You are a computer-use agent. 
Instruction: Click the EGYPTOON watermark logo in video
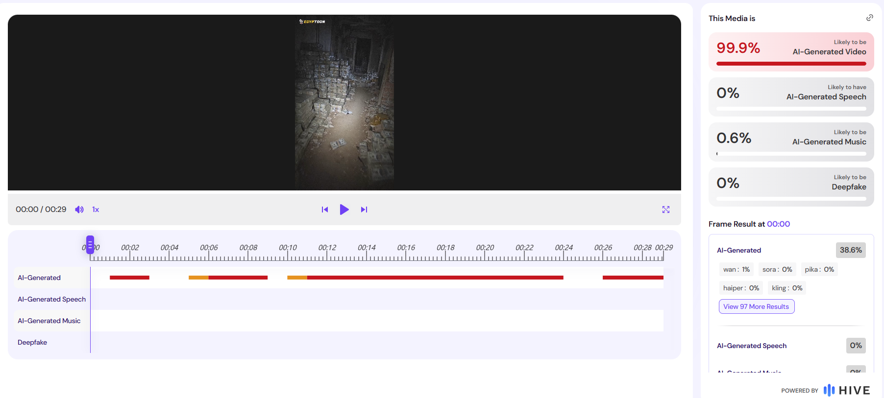(x=312, y=22)
